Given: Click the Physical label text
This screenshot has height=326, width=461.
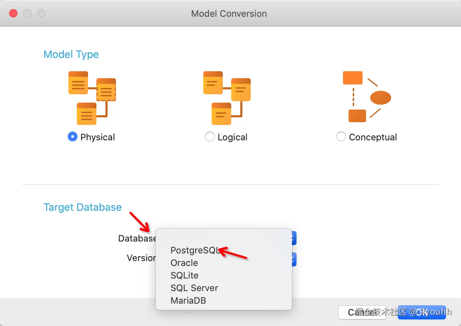Looking at the screenshot, I should click(97, 137).
